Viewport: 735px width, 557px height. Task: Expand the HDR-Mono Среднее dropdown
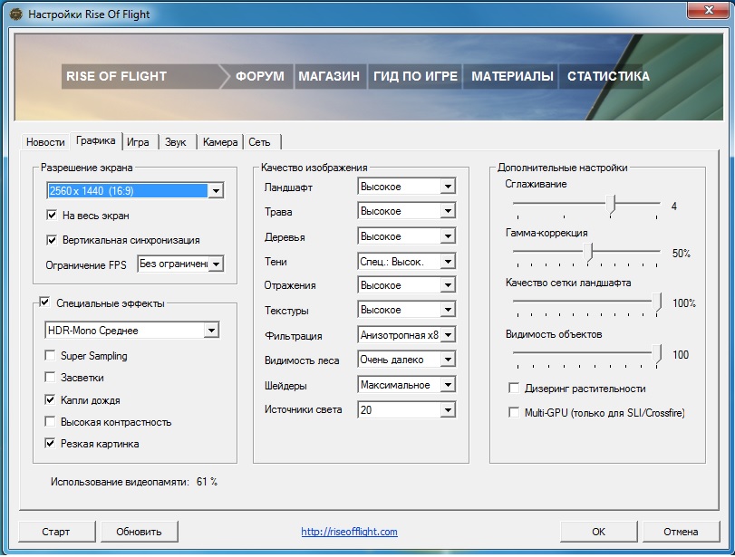(211, 331)
